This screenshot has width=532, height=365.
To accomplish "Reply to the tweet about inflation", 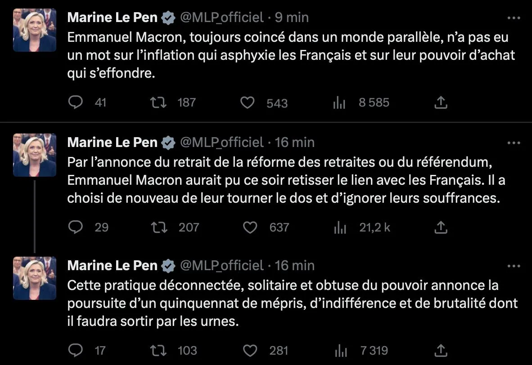I will (75, 102).
